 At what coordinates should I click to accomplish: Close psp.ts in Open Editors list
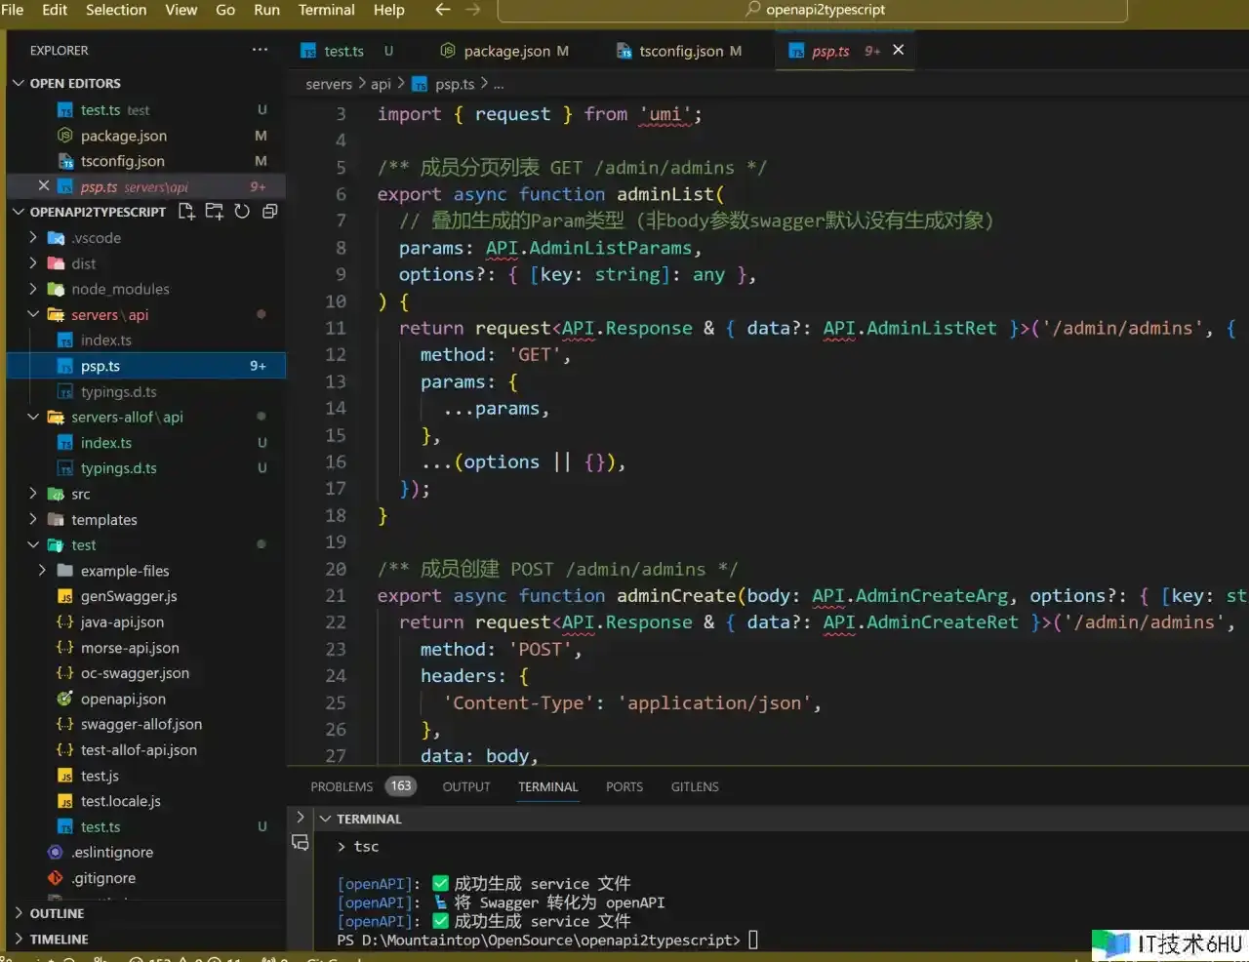pos(44,186)
